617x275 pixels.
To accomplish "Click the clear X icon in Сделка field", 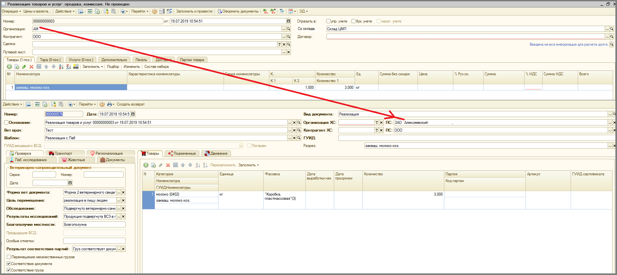I will [284, 44].
